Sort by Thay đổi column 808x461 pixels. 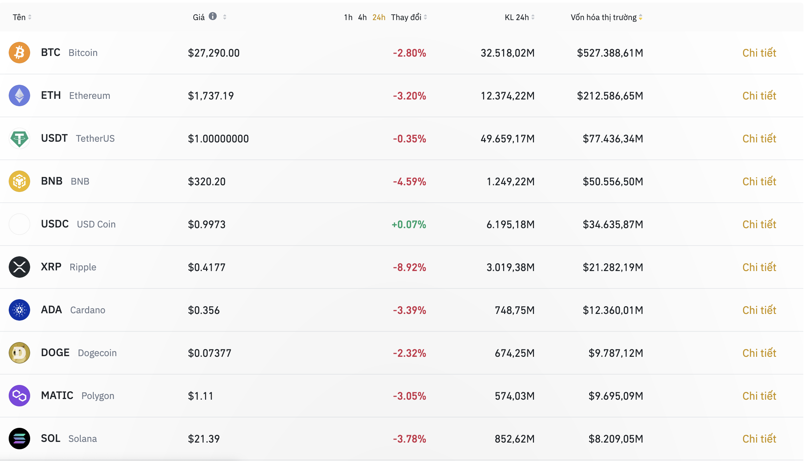click(409, 17)
